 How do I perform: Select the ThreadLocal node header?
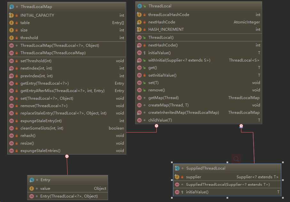(x=199, y=6)
